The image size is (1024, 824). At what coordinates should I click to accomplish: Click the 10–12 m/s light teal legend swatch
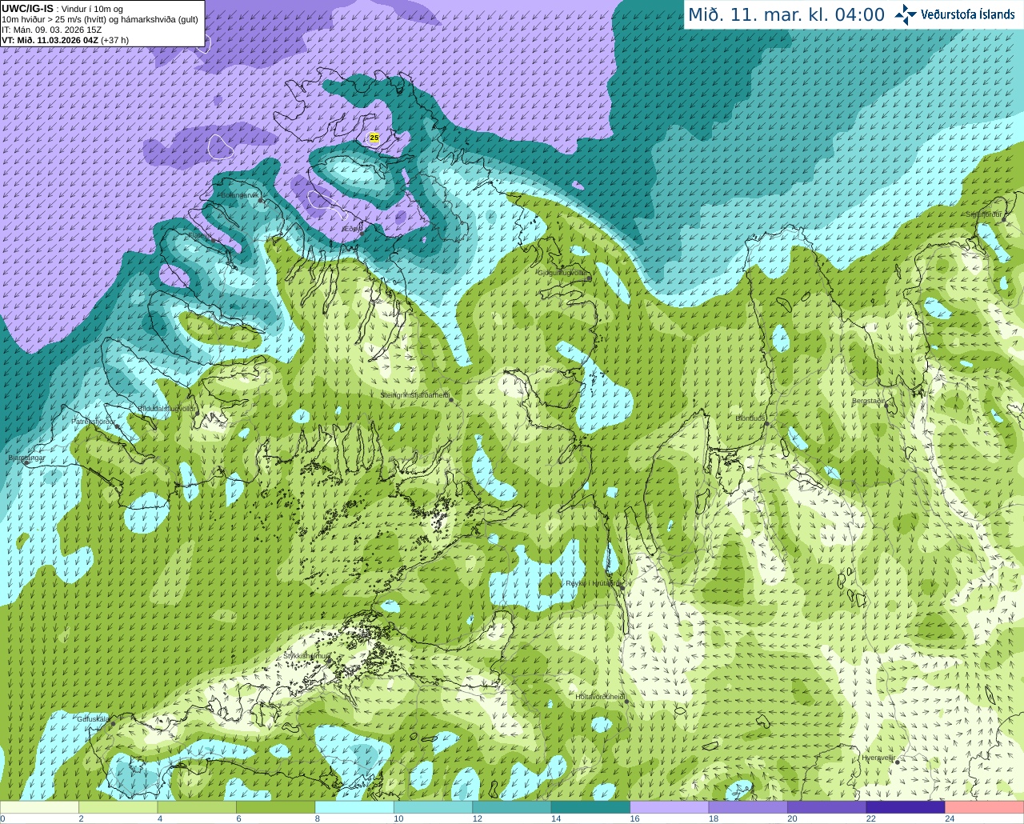433,807
